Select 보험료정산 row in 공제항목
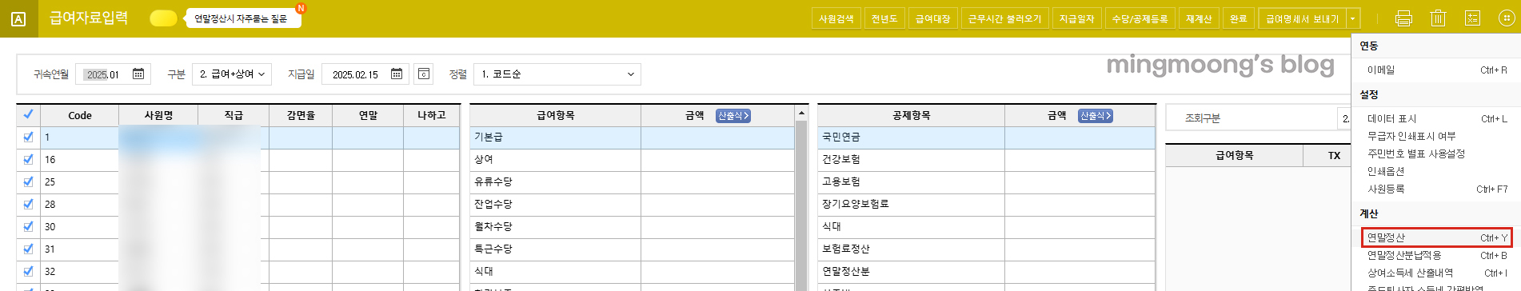This screenshot has width=1521, height=291. 987,249
